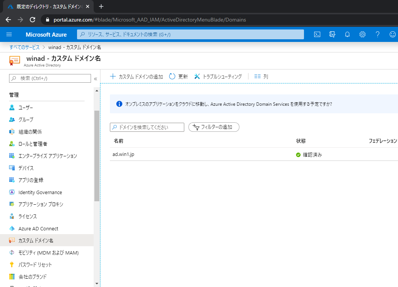Select the 既定のディレクトリ browser tab

tap(48, 6)
